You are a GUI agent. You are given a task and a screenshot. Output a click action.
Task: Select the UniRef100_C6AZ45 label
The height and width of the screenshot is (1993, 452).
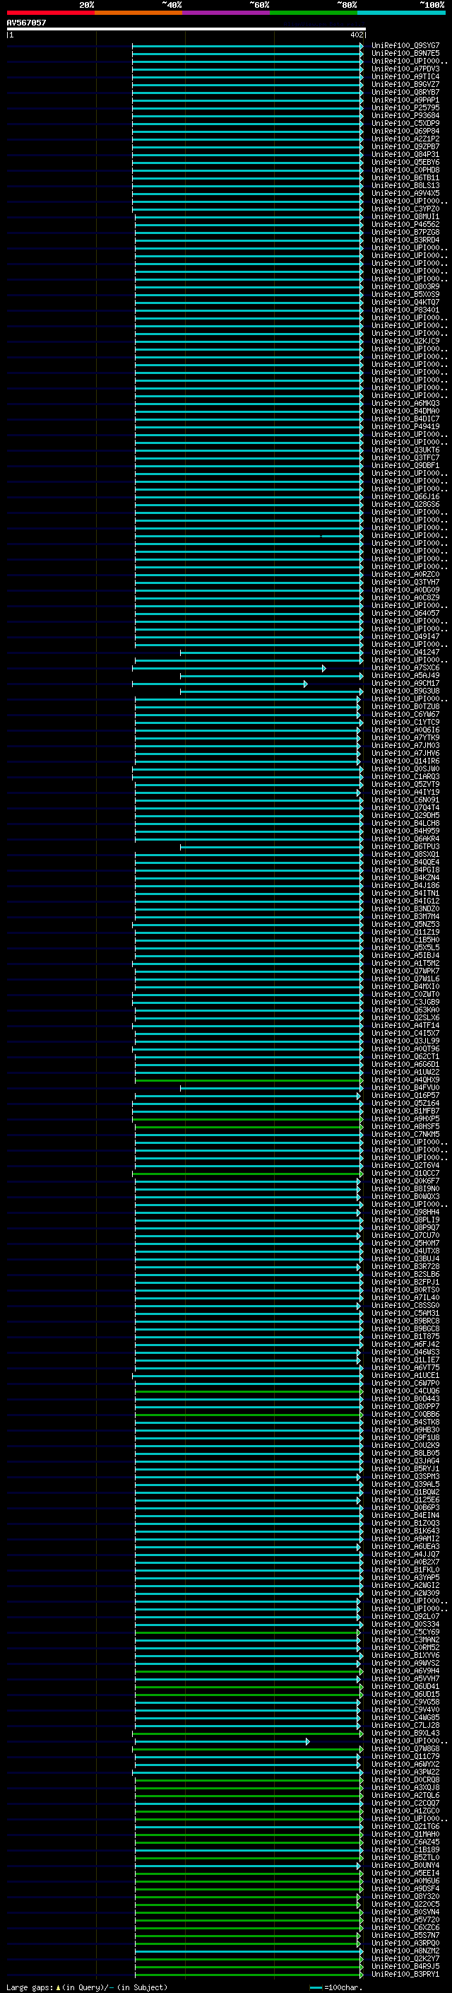coord(405,1842)
